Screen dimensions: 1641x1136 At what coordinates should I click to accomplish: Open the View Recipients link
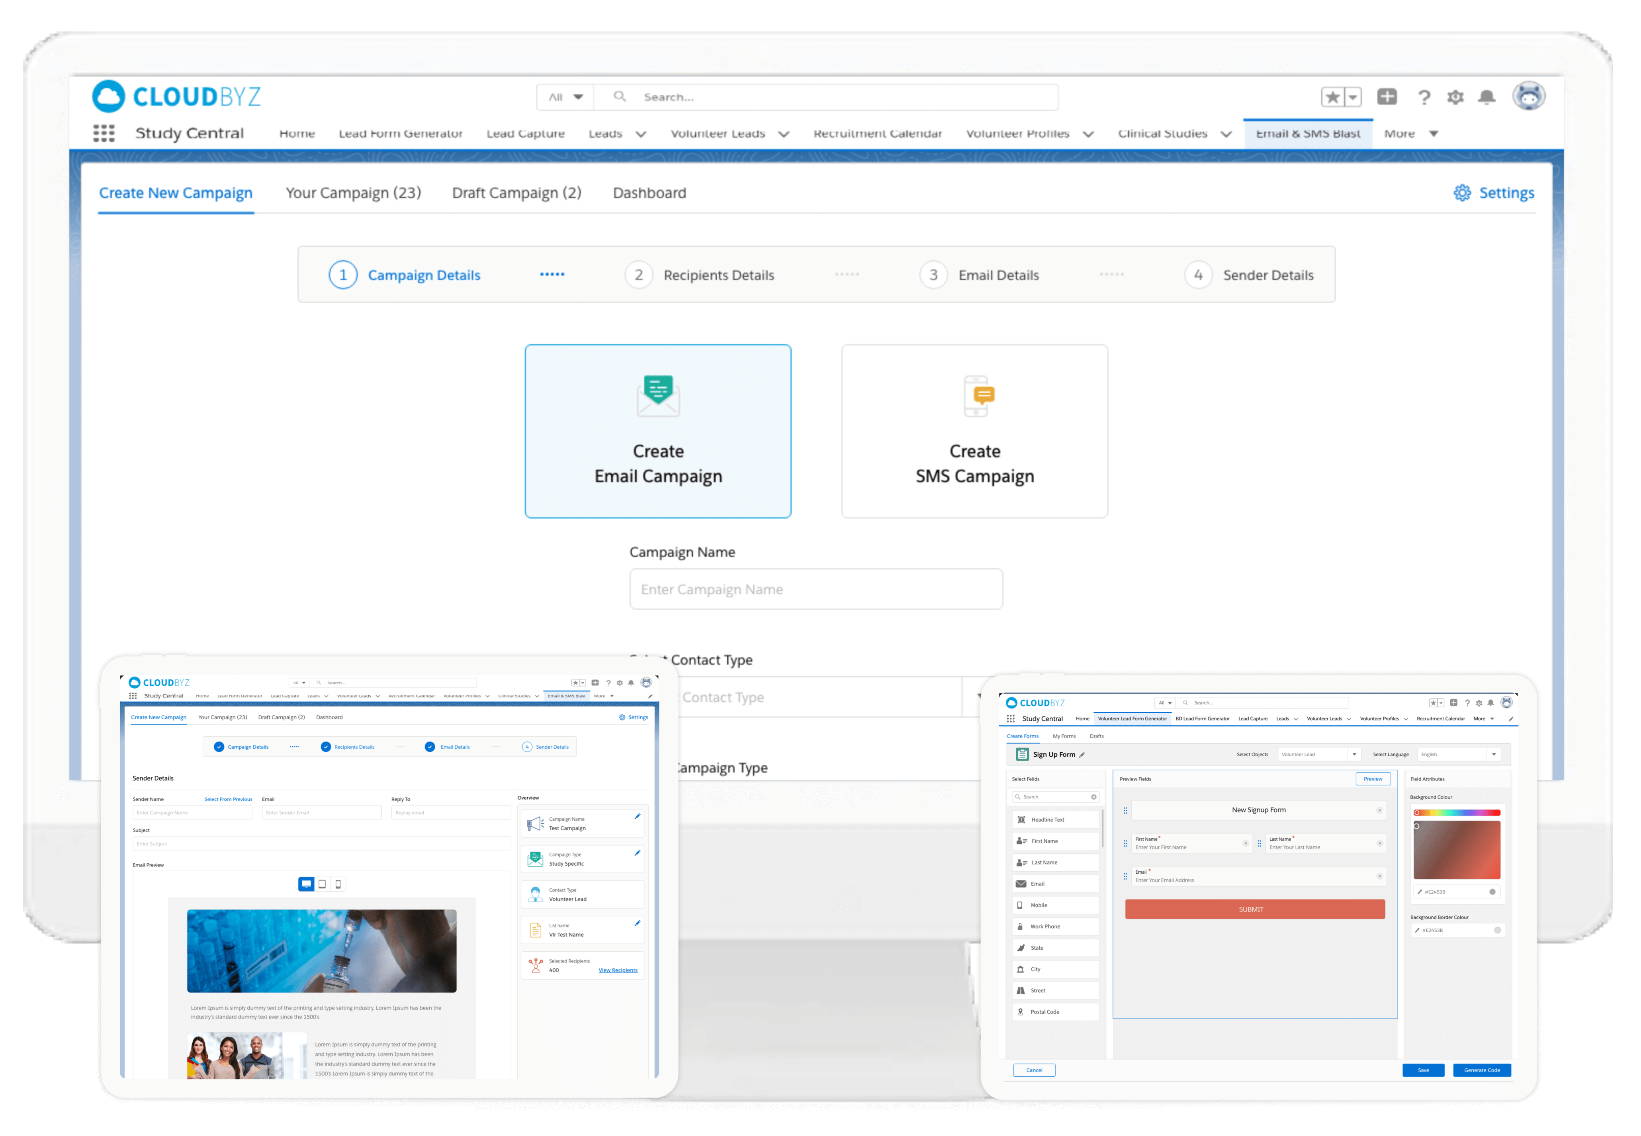[x=617, y=970]
